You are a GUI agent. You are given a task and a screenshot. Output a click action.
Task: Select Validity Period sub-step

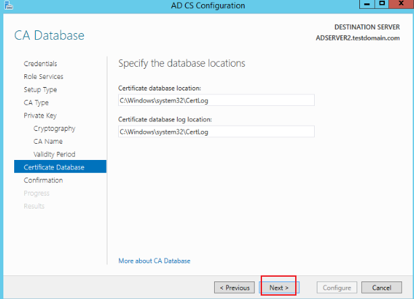click(55, 155)
